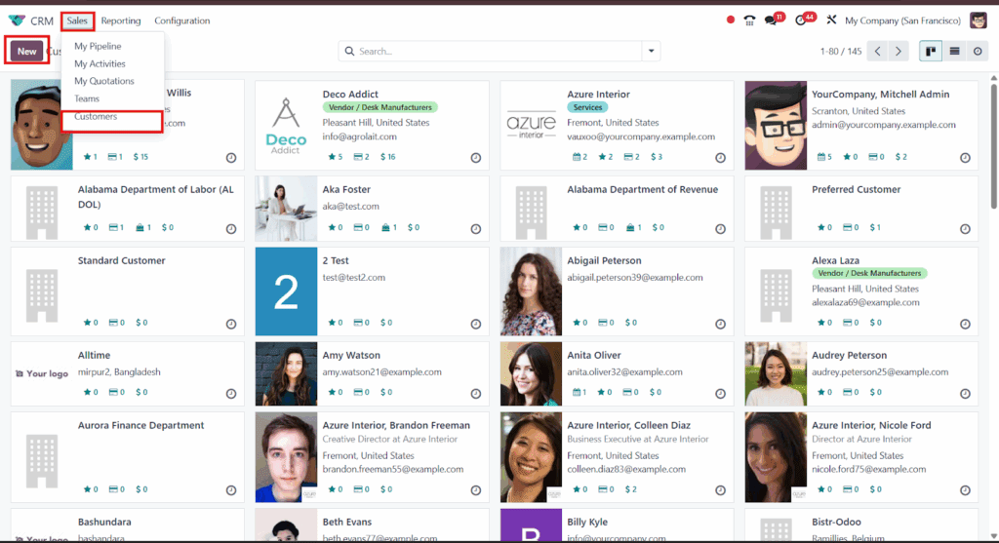Switch to Activity view
The image size is (999, 543).
click(979, 51)
